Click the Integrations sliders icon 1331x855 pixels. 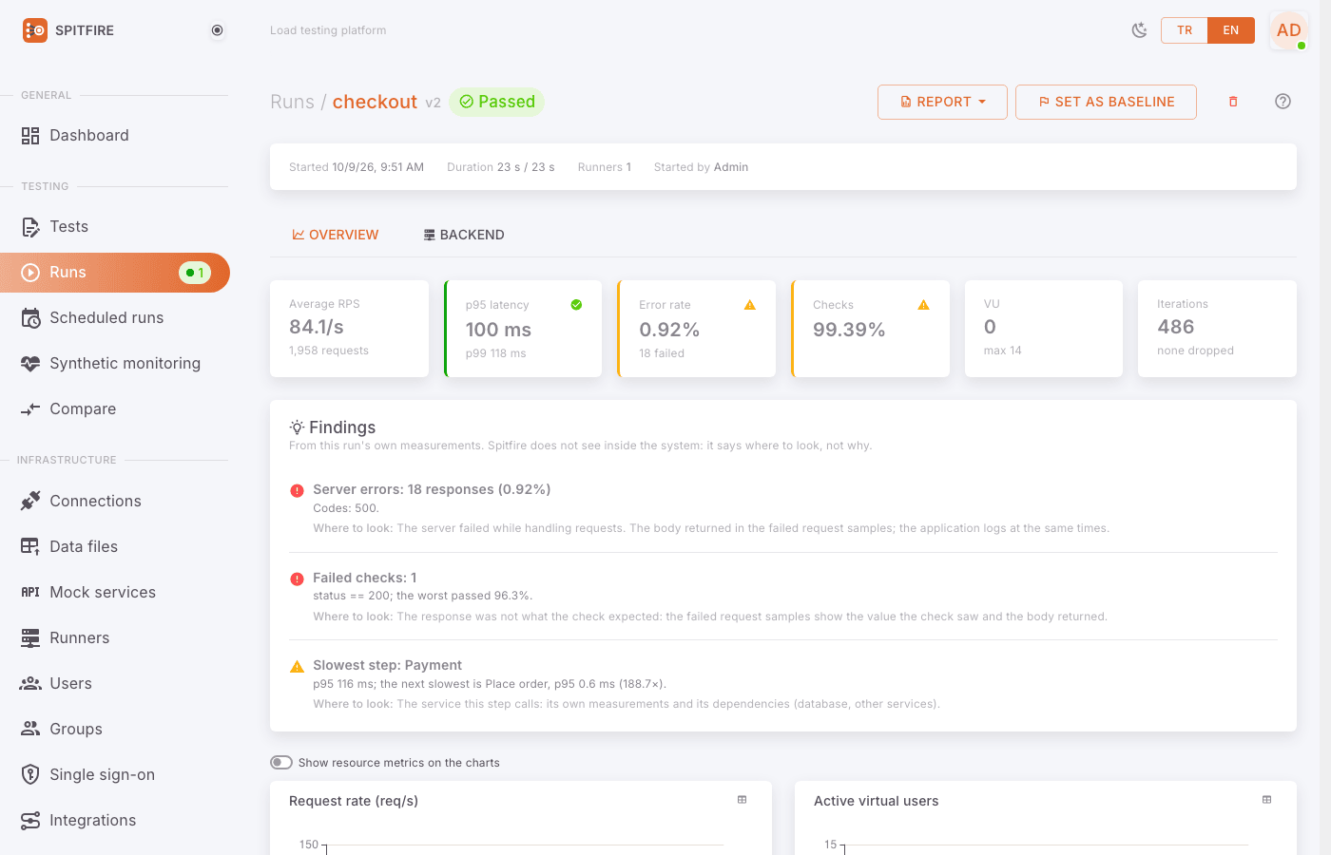tap(30, 820)
